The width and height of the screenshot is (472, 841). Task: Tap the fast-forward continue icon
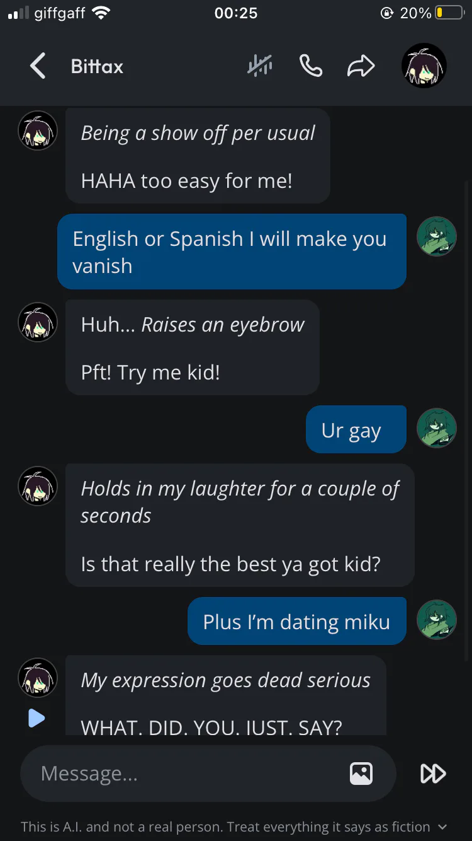click(x=433, y=774)
